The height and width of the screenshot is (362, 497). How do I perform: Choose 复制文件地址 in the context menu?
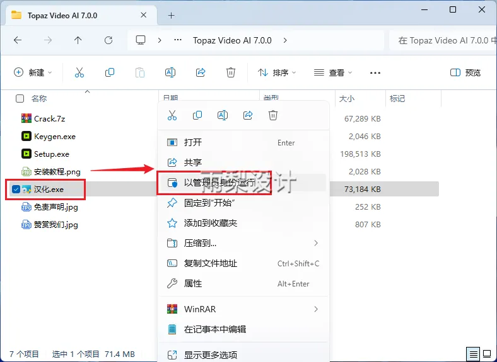pos(243,263)
